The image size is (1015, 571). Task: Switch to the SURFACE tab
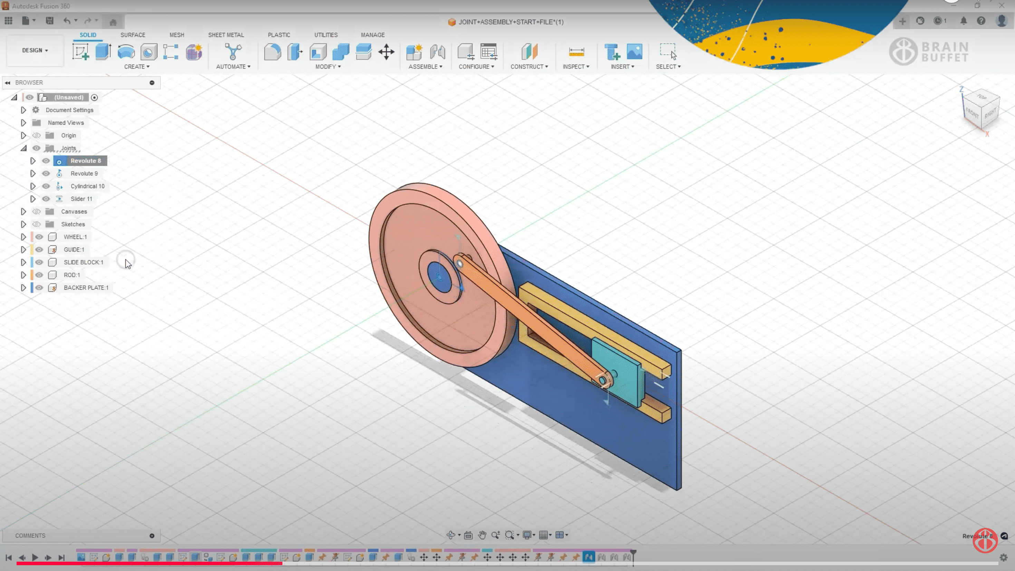(132, 35)
